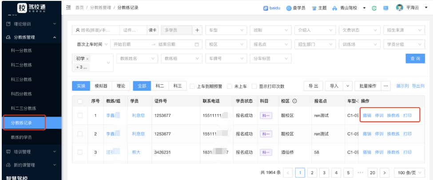Click the blue 查询 search button
Viewport: 433px width, 180px height.
click(415, 59)
